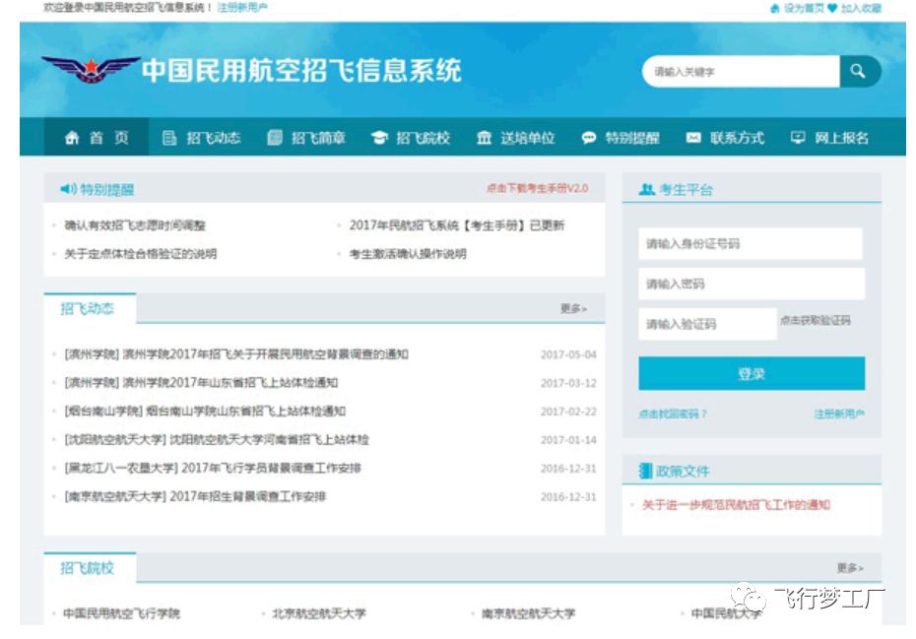Focus the keyword search field
Image resolution: width=916 pixels, height=639 pixels.
pos(741,71)
